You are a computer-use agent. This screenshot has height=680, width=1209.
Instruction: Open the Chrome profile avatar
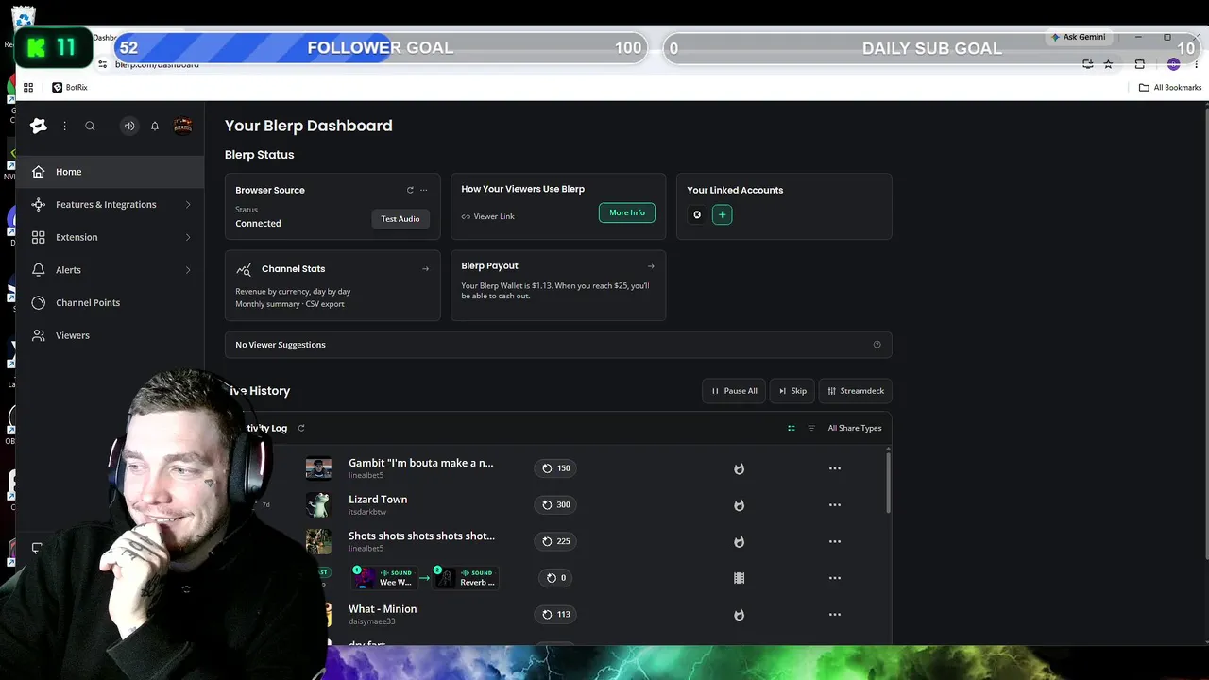(x=1173, y=64)
